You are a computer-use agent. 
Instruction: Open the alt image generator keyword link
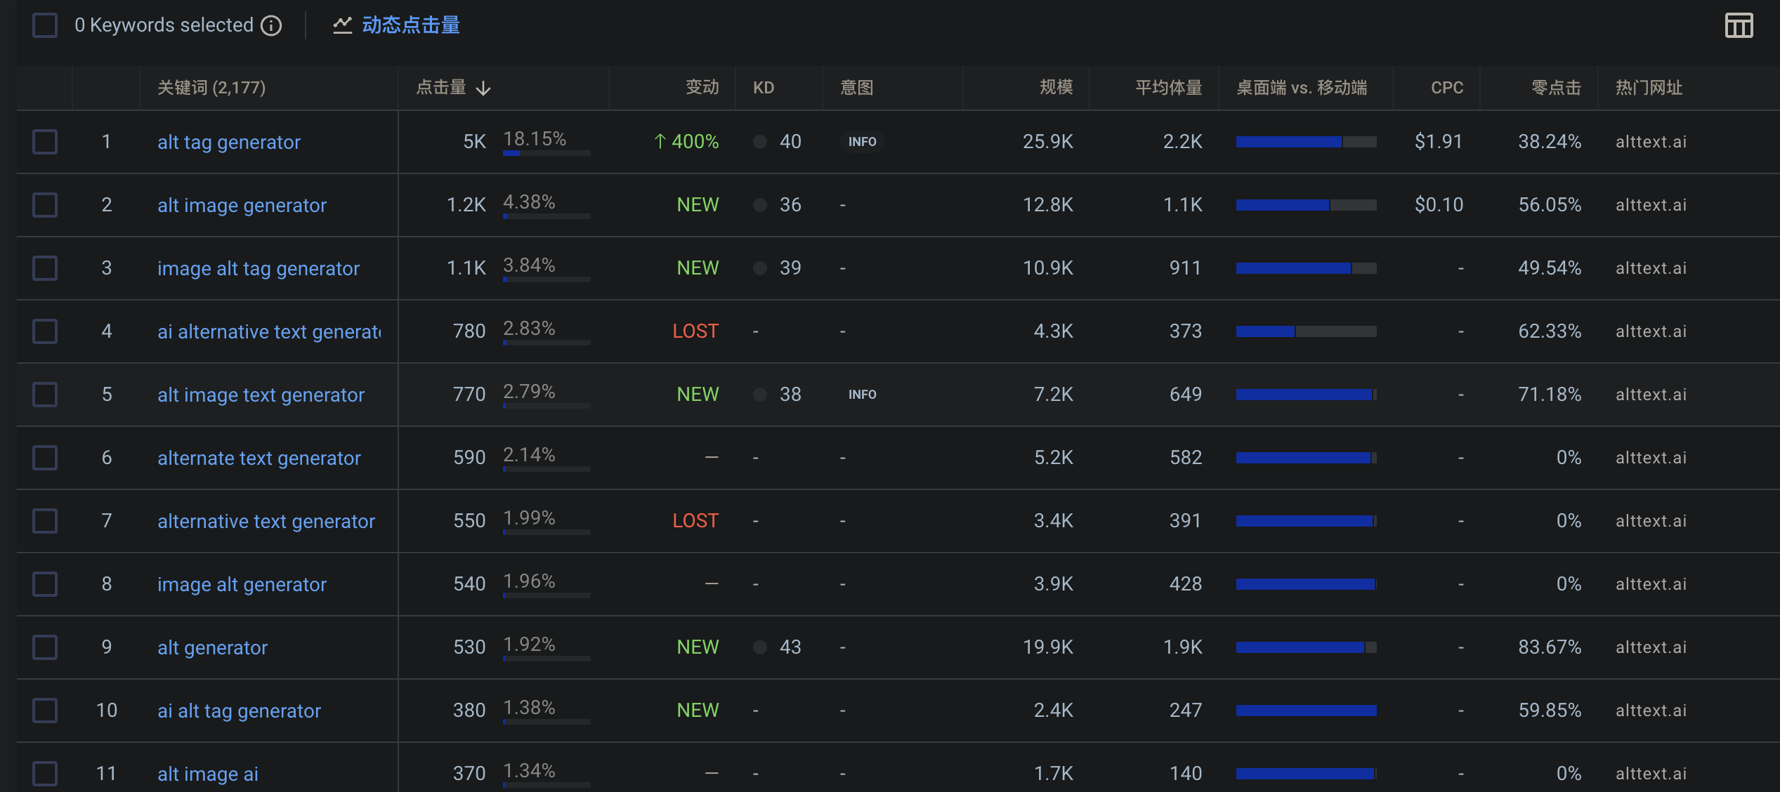point(242,205)
